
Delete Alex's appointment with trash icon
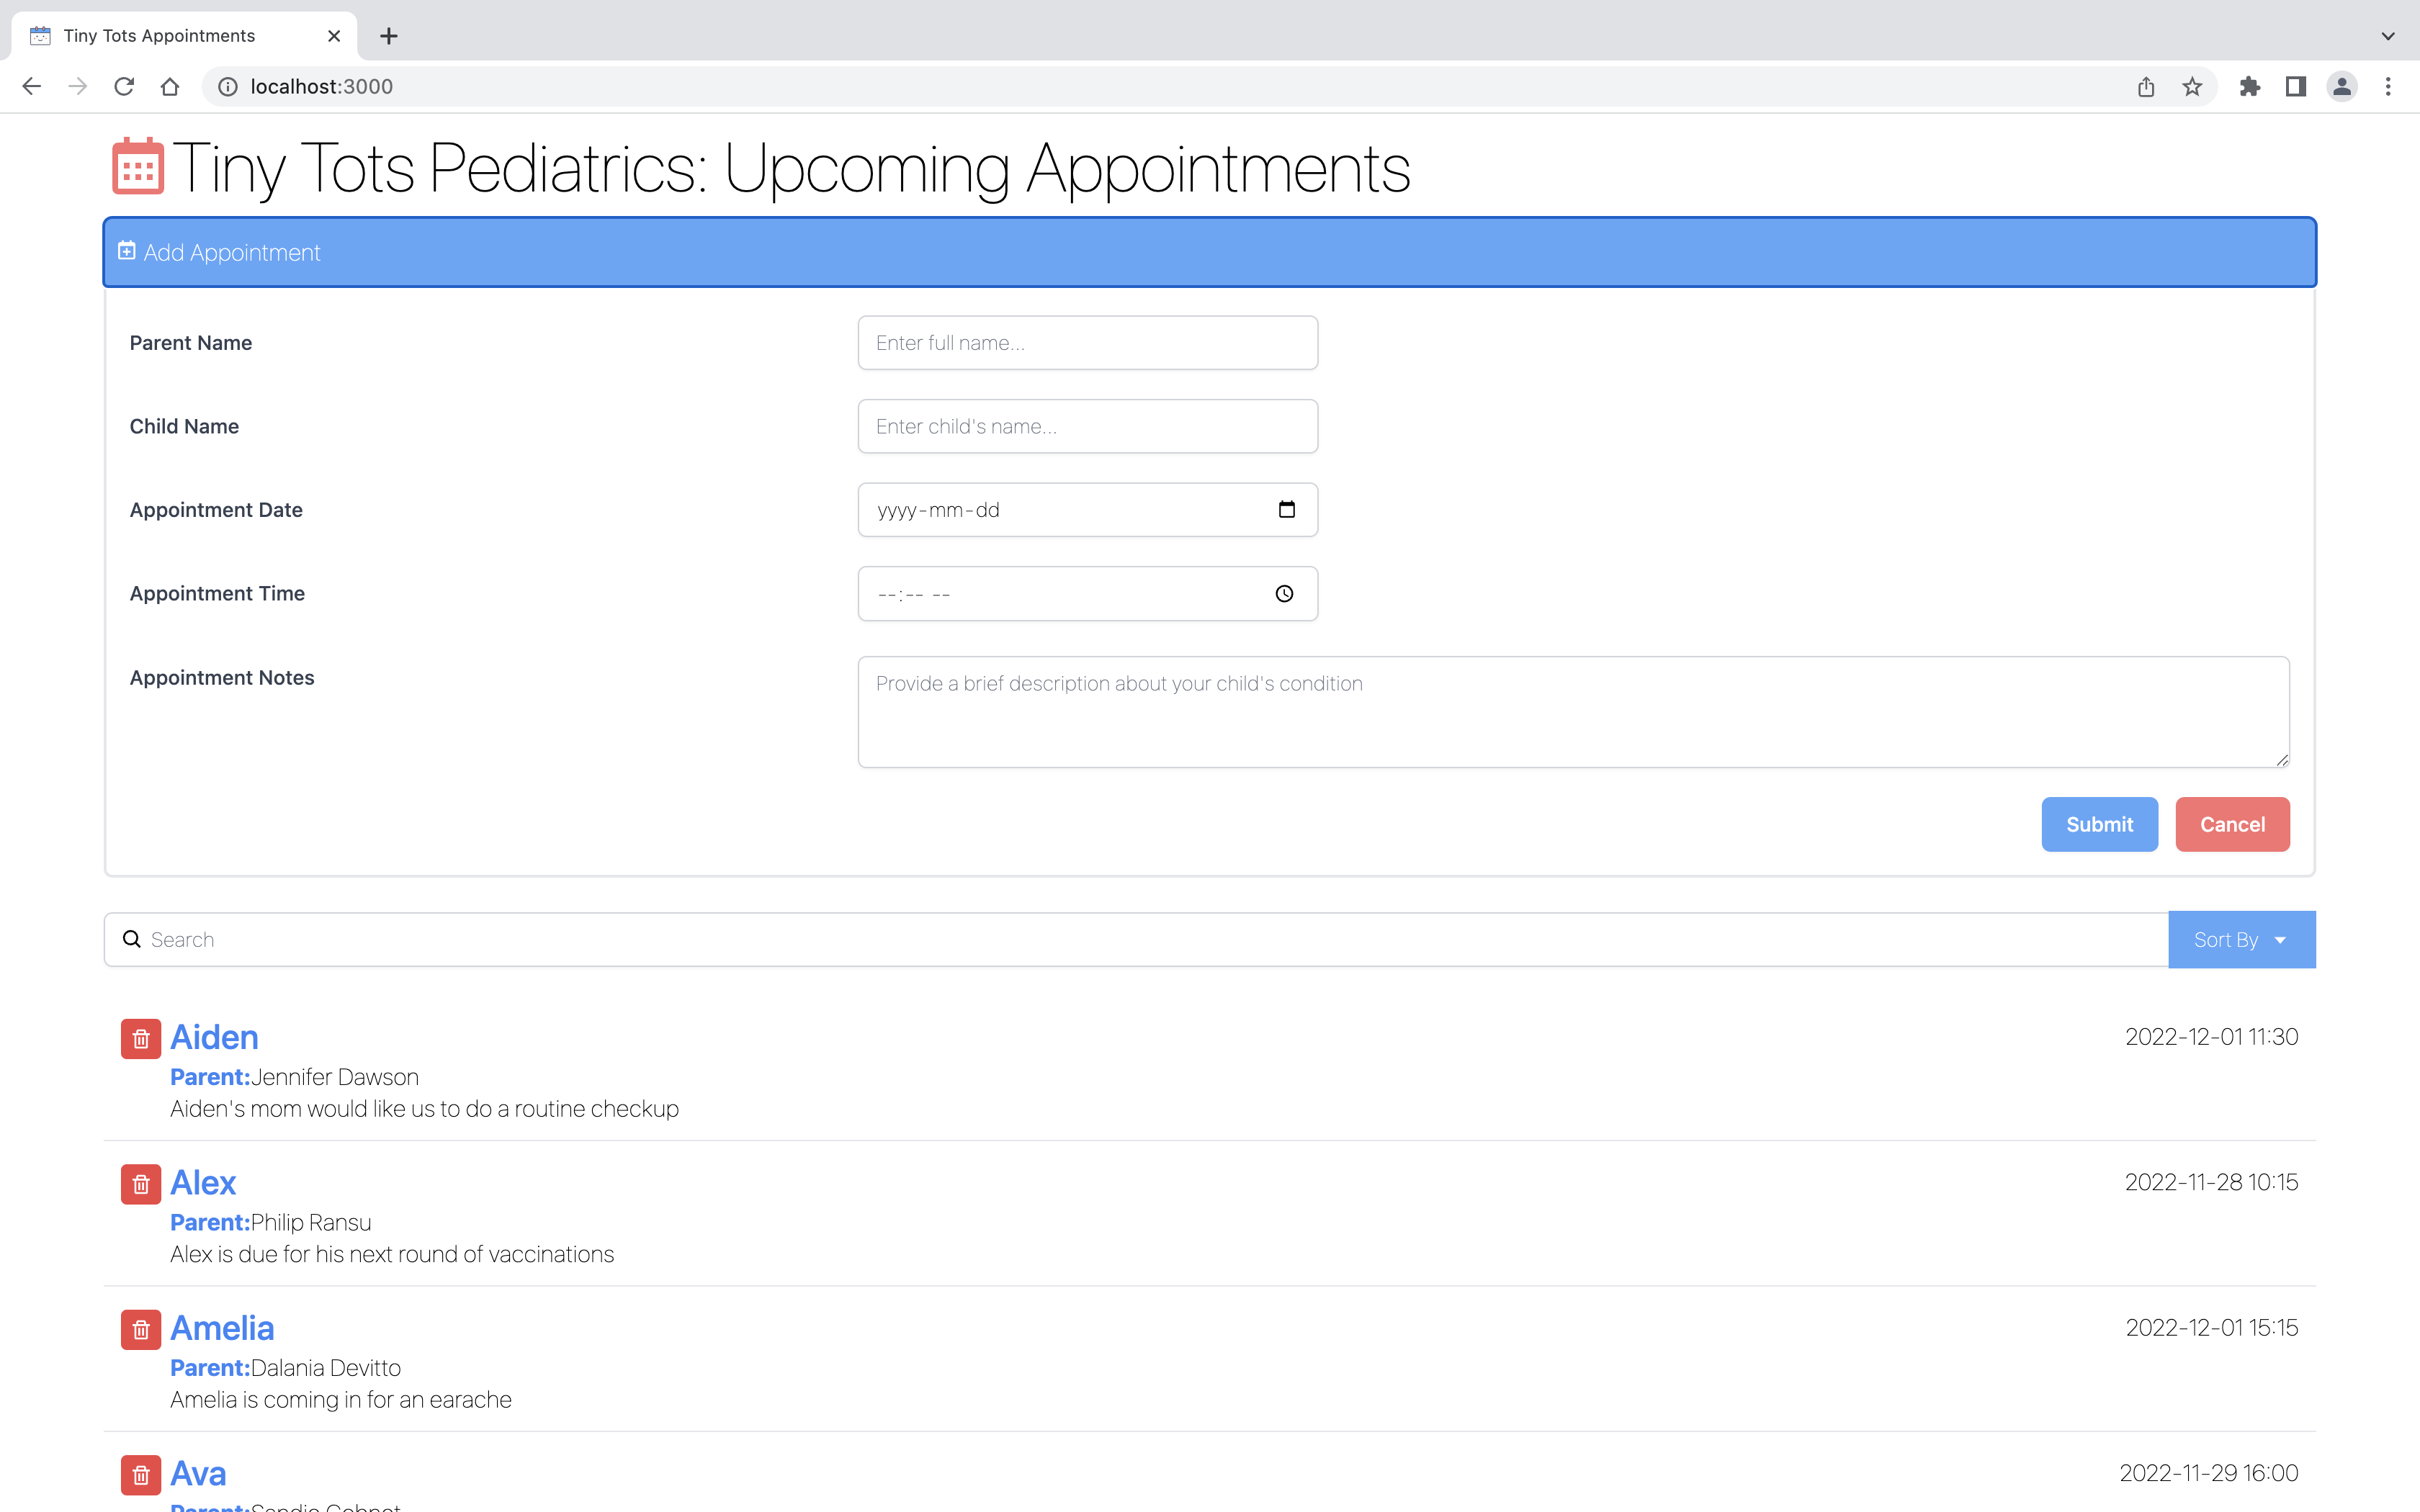pyautogui.click(x=141, y=1184)
